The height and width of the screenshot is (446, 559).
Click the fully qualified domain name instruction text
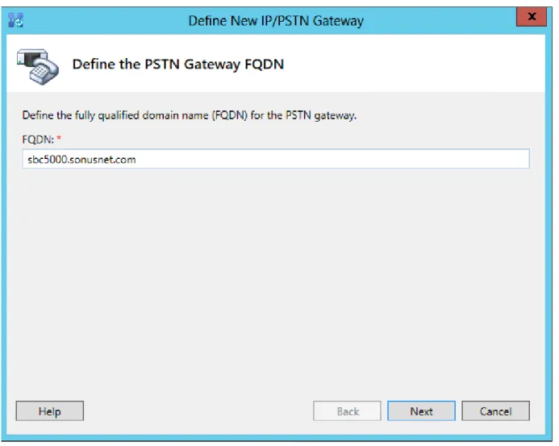coord(190,115)
